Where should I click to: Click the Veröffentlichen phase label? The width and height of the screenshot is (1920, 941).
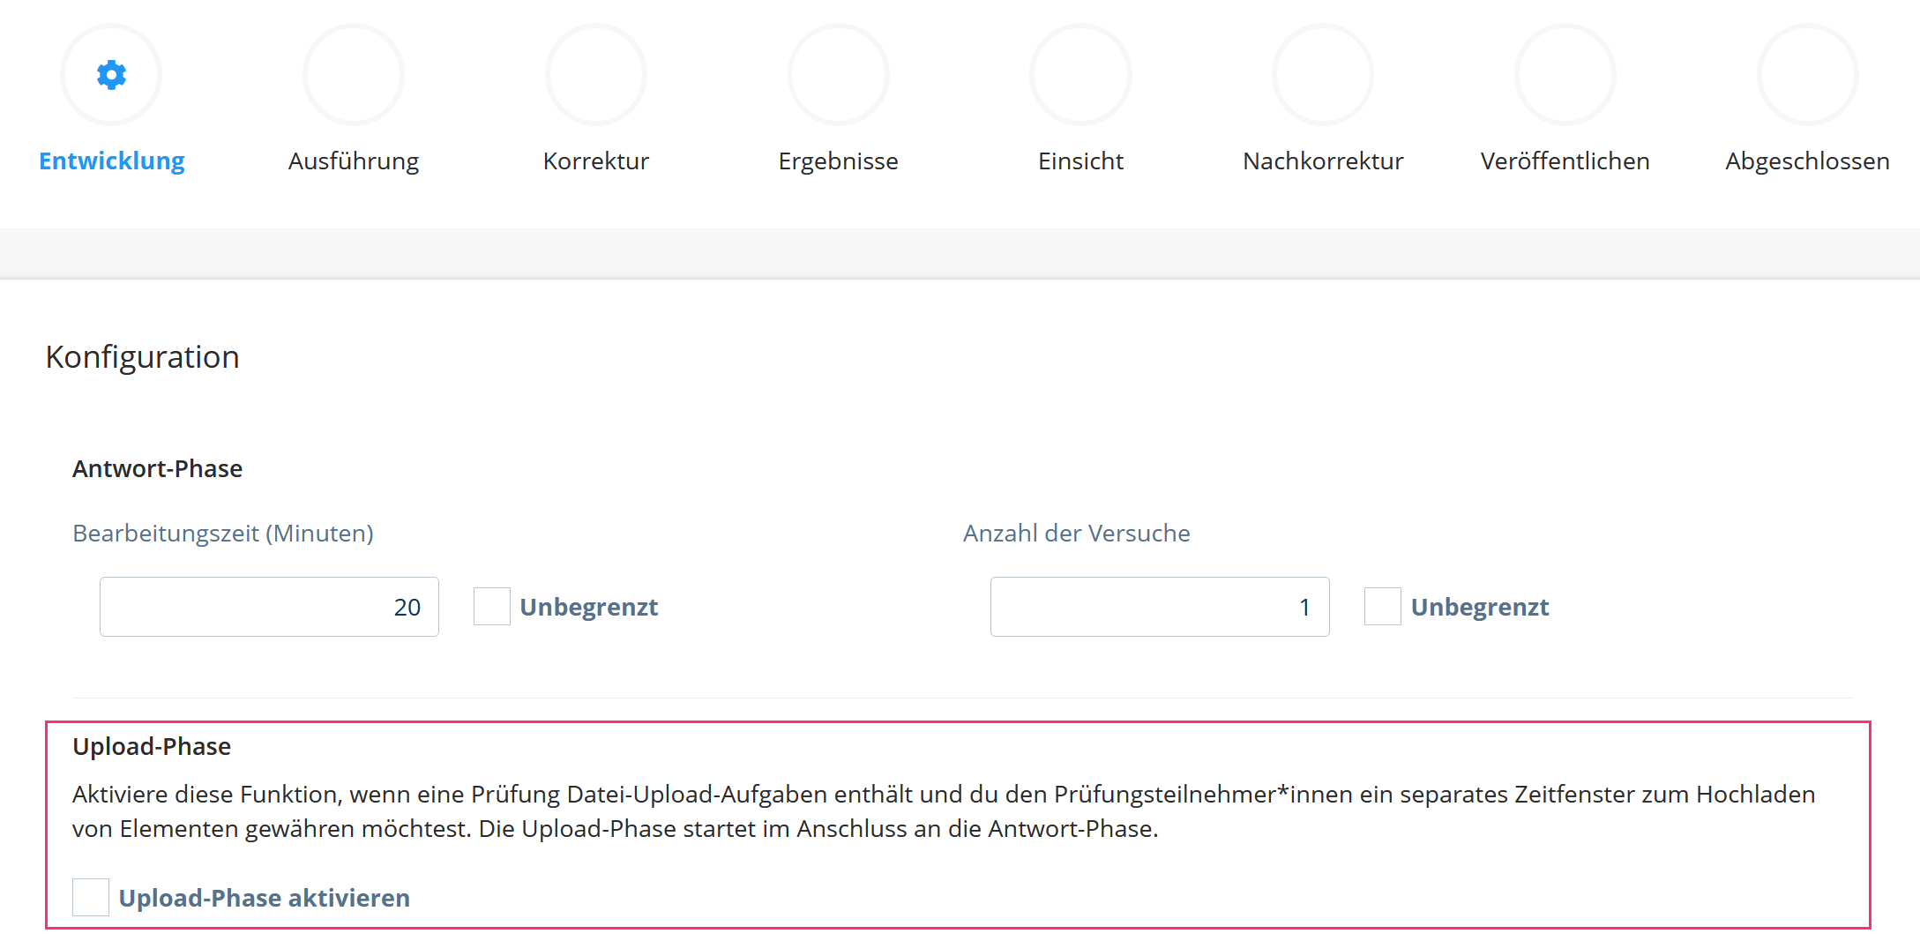coord(1565,161)
